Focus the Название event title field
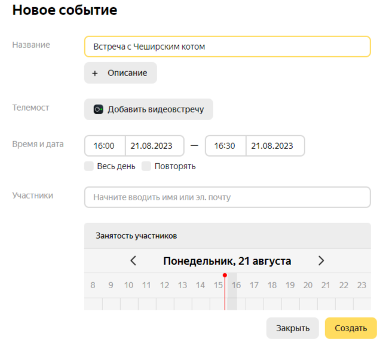Screen dimensions: 389x342 click(x=228, y=47)
